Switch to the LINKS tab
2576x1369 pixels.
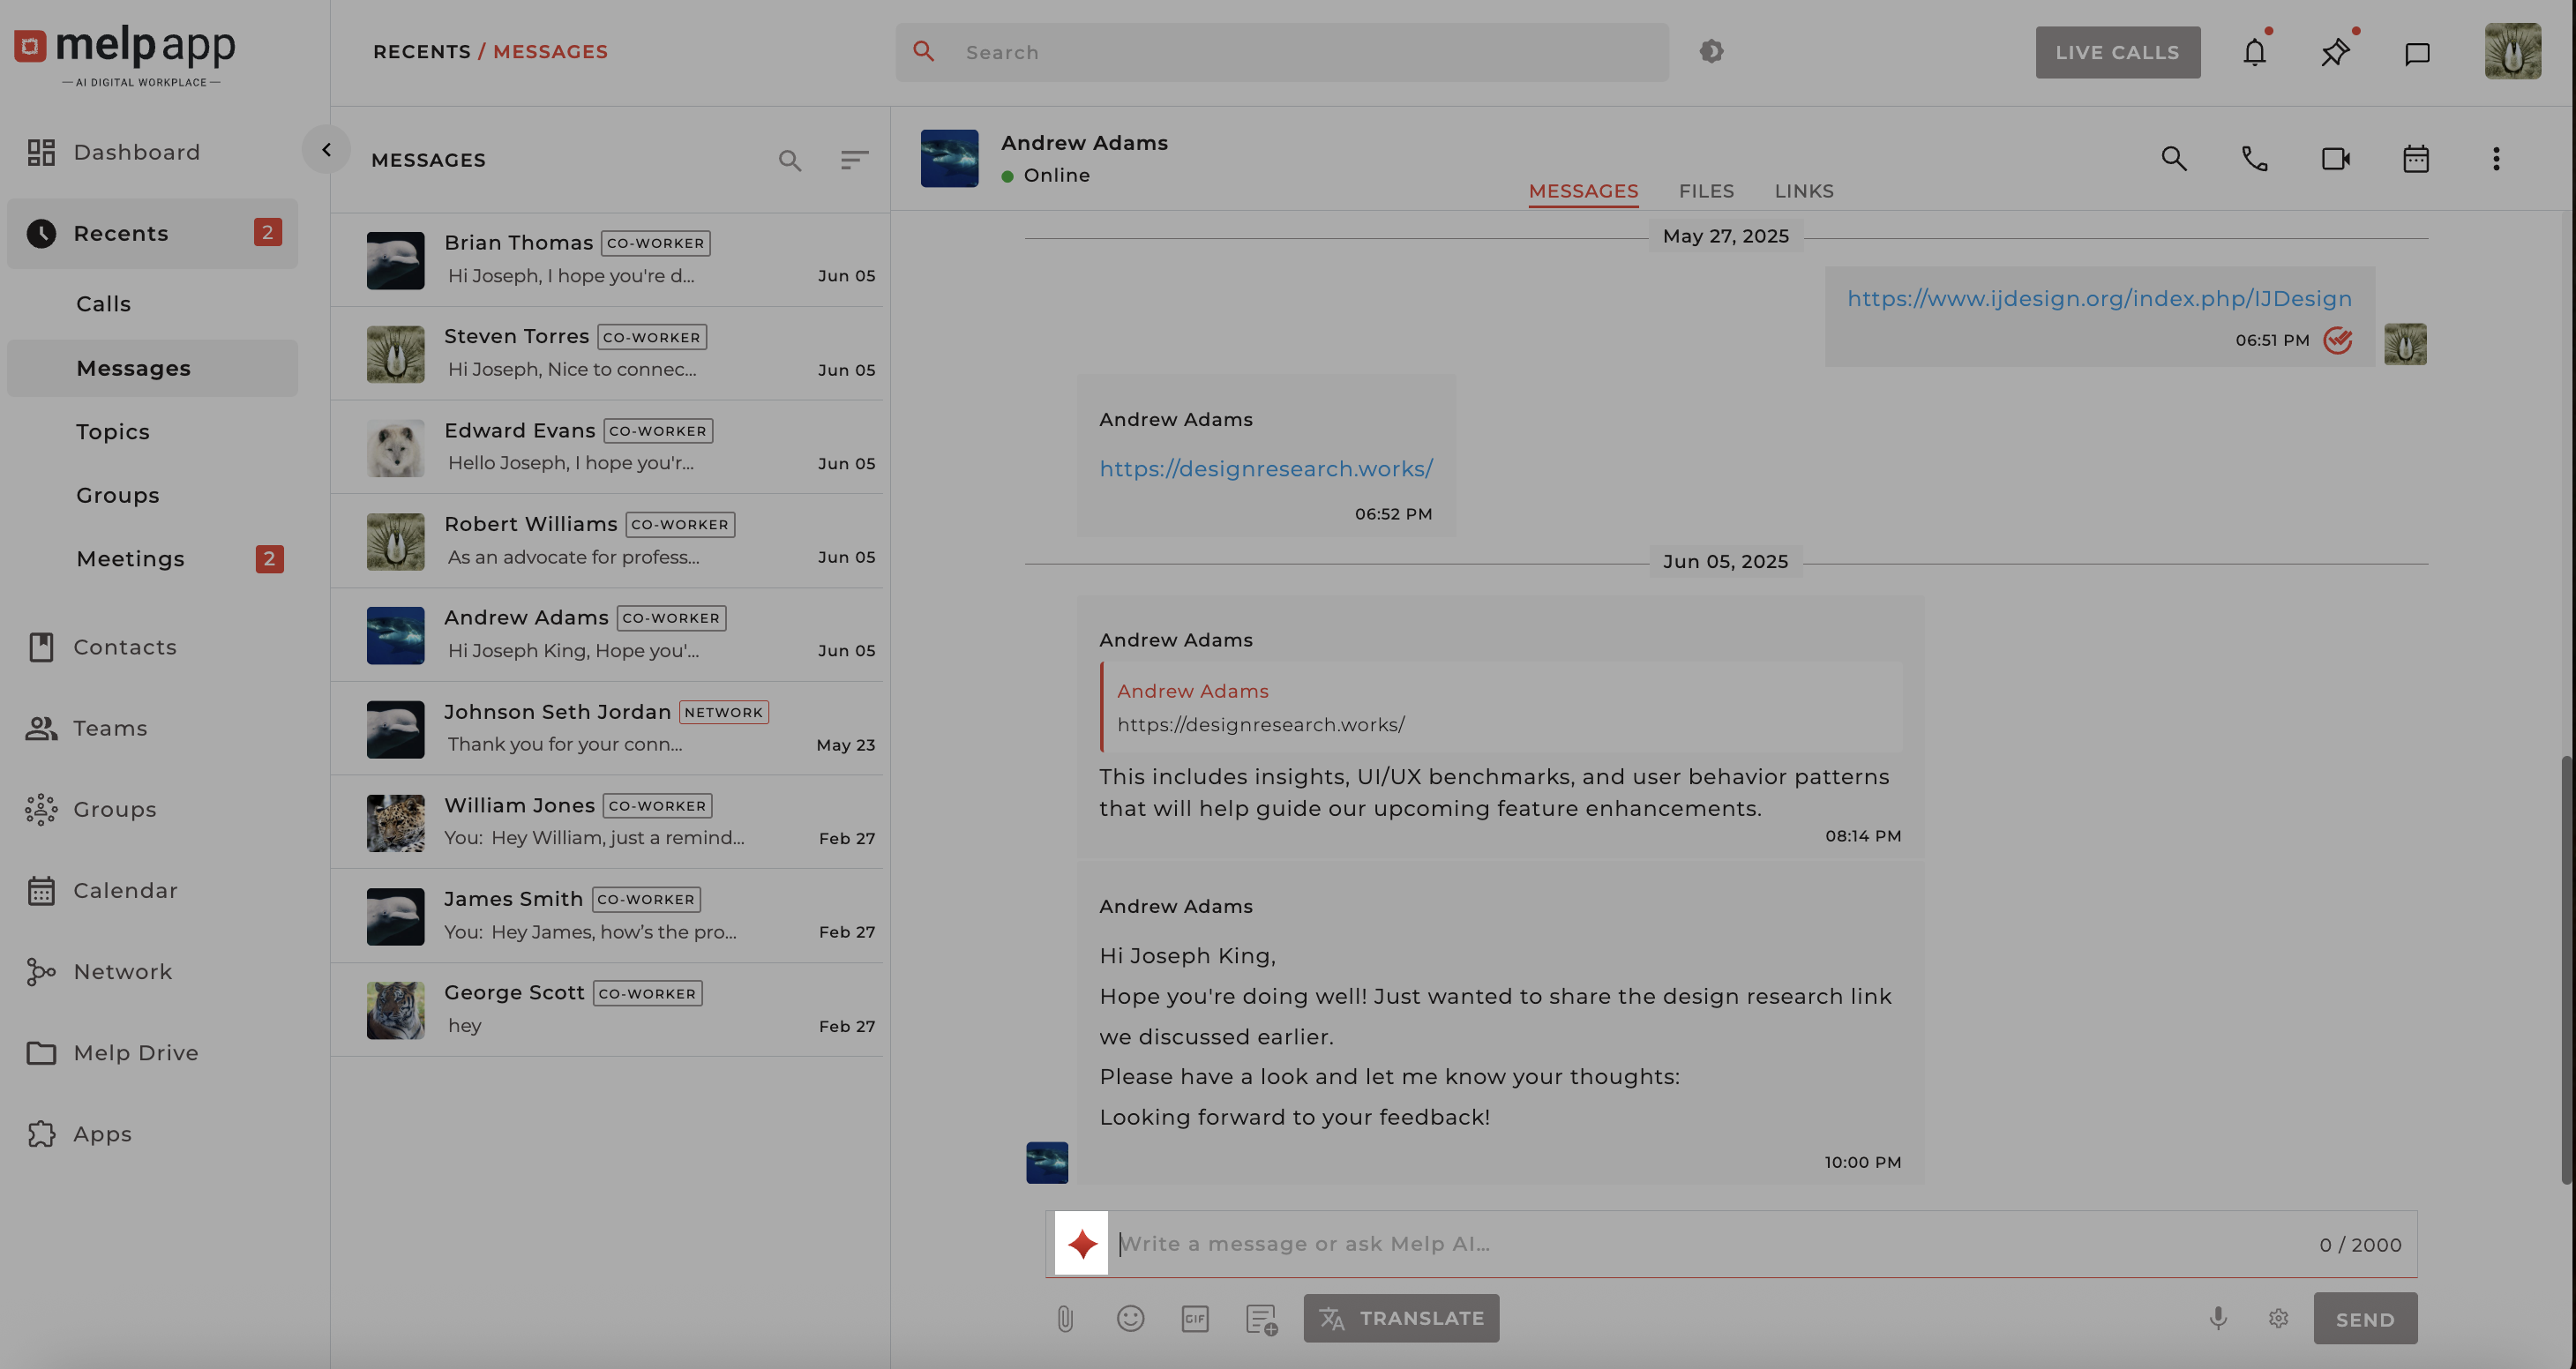tap(1803, 191)
